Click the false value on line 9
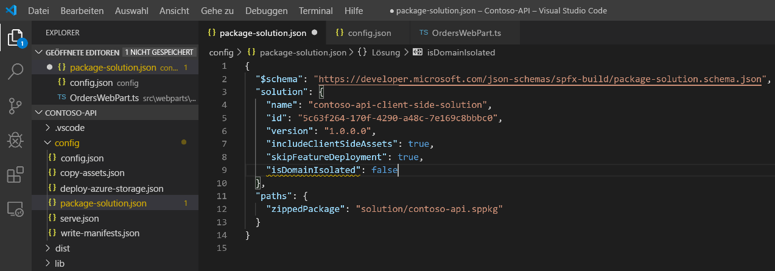775x271 pixels. [x=384, y=171]
